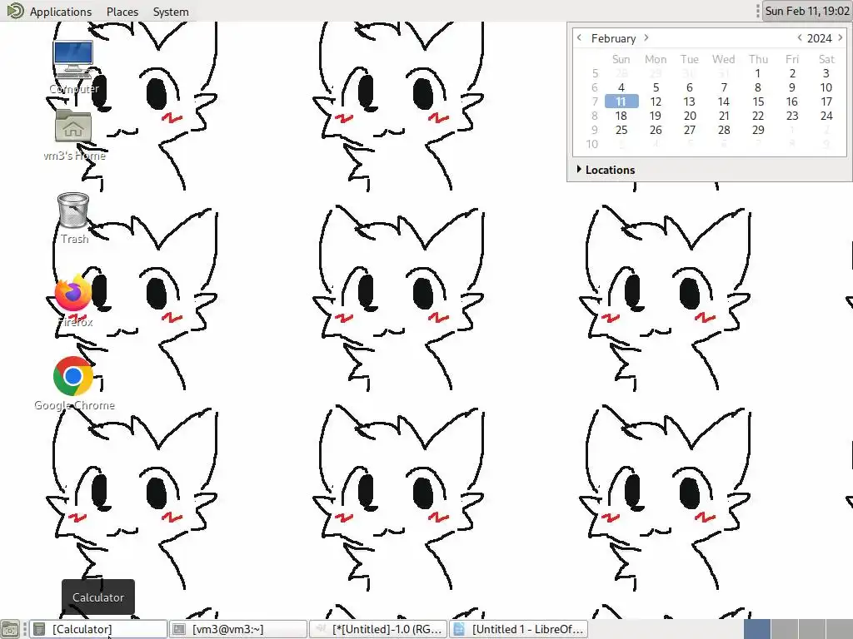This screenshot has width=853, height=639.
Task: Select February 20 in the calendar
Action: coord(690,116)
